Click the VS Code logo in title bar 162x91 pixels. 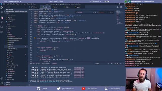click(1, 4)
